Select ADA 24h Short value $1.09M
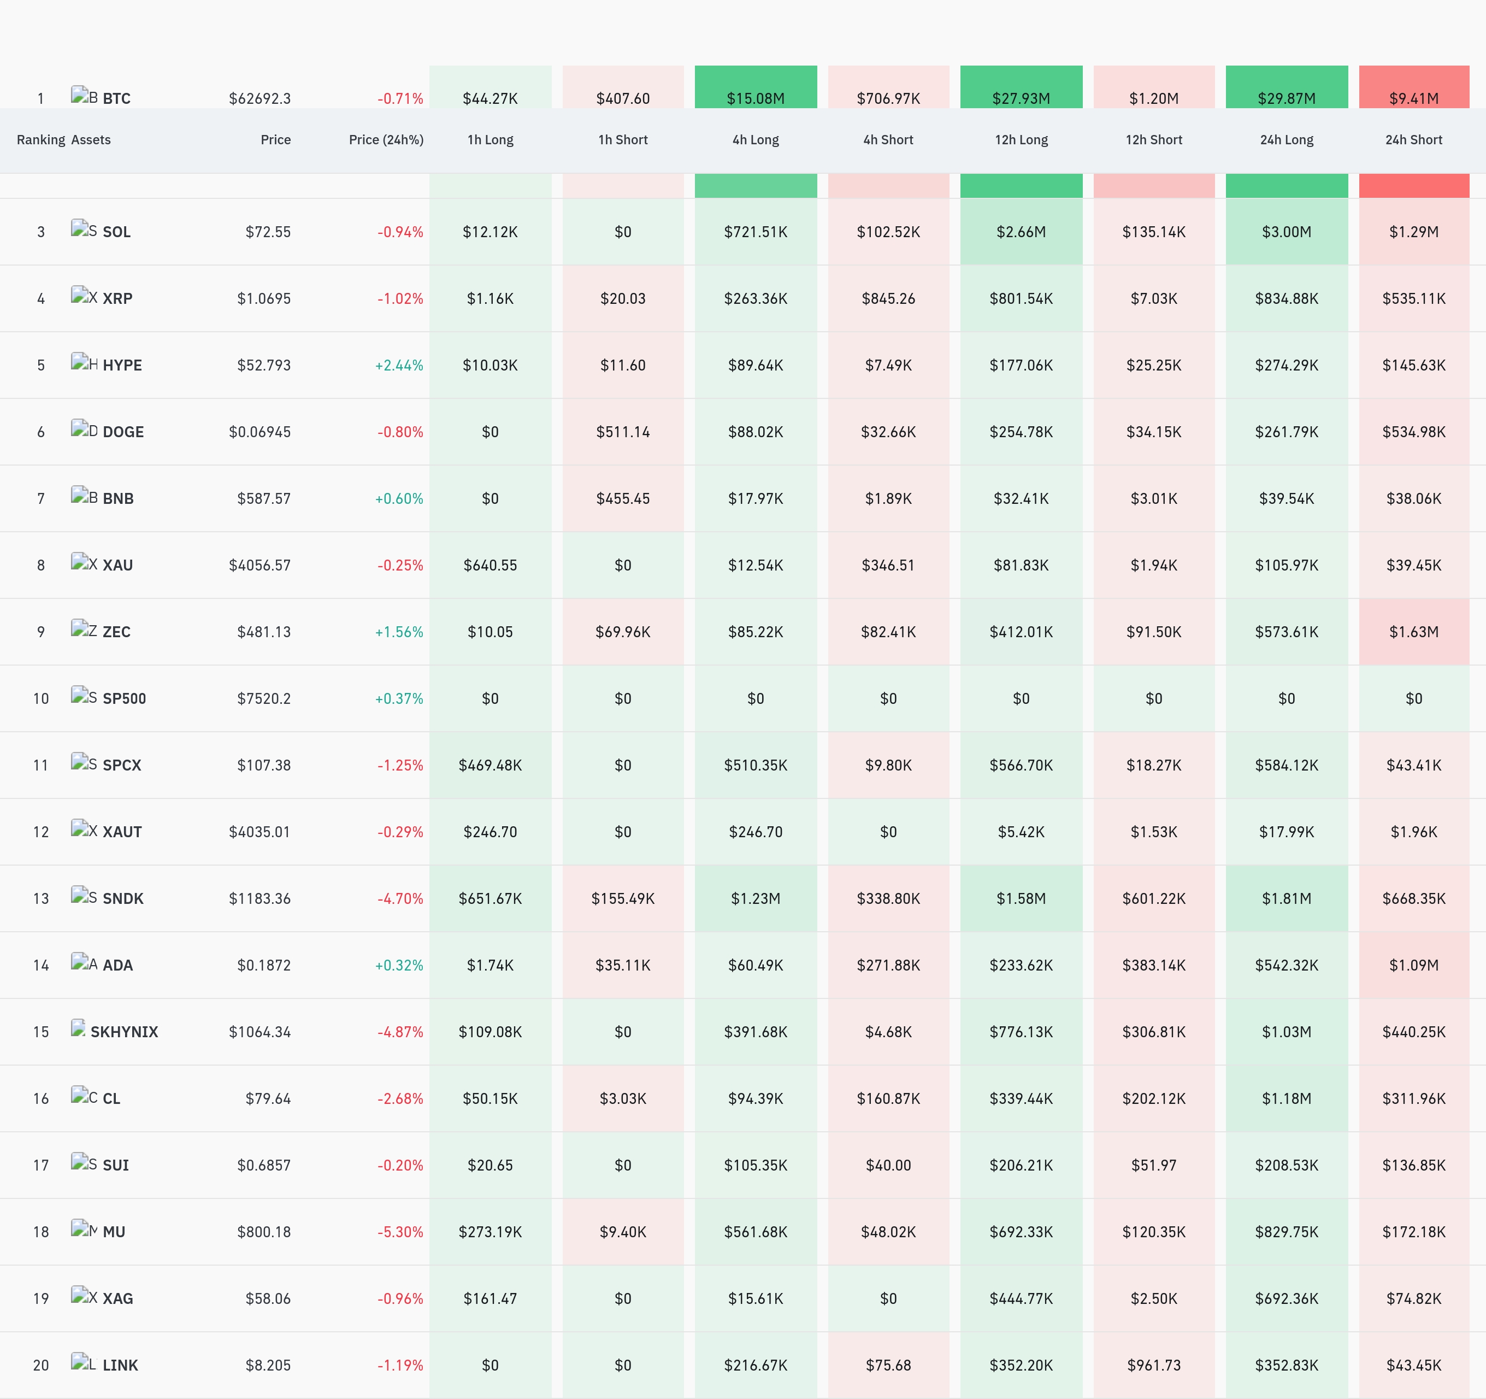The height and width of the screenshot is (1399, 1486). (1413, 965)
